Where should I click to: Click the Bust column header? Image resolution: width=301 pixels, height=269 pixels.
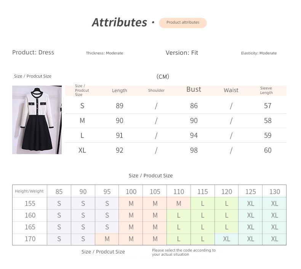tap(194, 89)
